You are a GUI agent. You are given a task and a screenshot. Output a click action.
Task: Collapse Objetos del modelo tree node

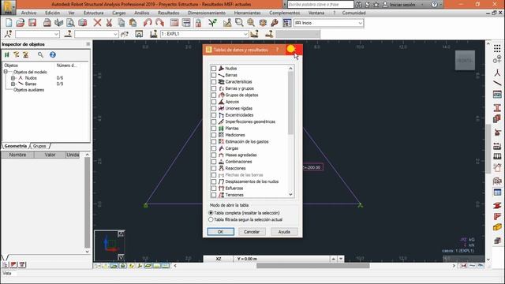[6, 72]
